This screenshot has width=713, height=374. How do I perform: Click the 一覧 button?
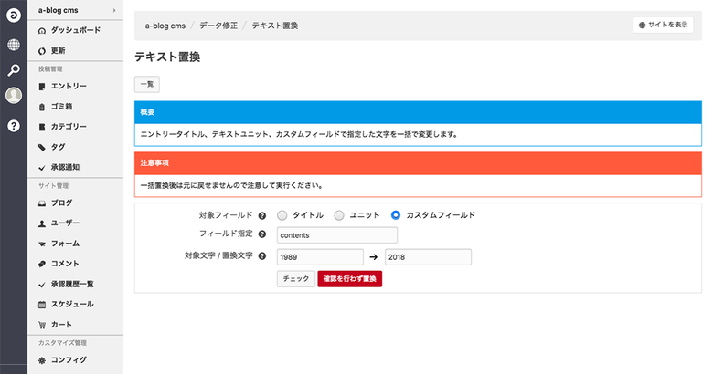(147, 85)
